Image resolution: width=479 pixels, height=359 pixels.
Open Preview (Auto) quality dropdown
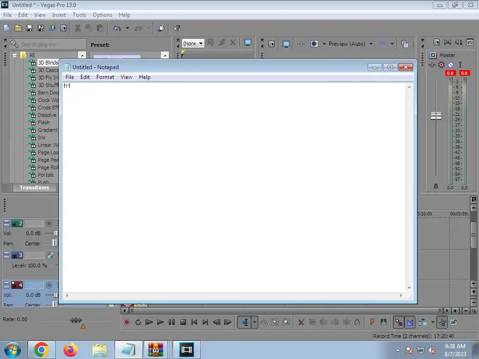[x=350, y=43]
